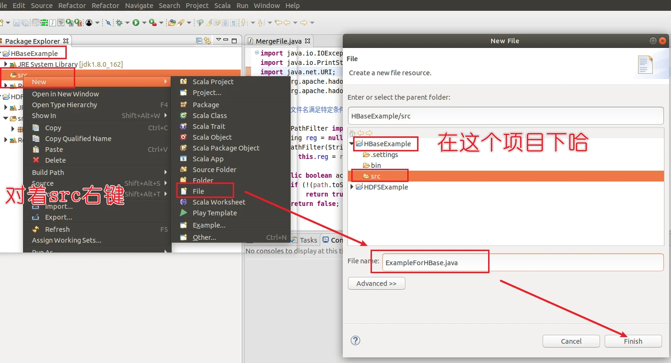
Task: Click the File name input field
Action: (x=522, y=263)
